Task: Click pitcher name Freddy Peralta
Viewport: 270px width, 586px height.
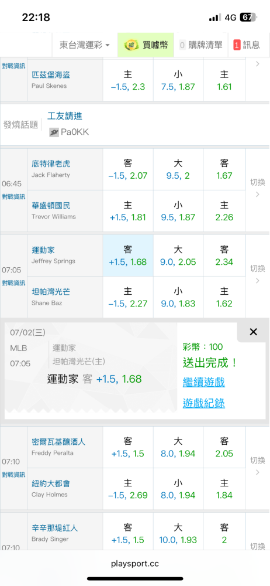Action: click(52, 453)
